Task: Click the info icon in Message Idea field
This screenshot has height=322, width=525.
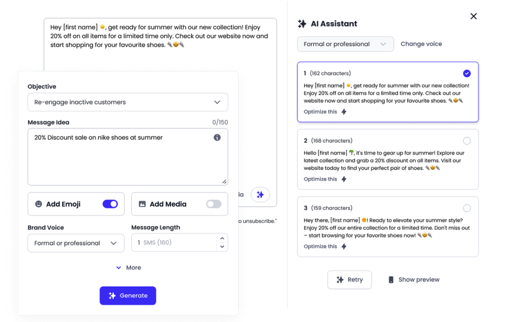Action: pos(217,137)
